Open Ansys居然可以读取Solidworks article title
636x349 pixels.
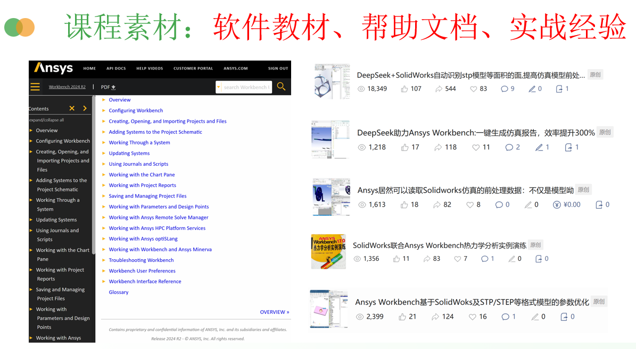point(465,190)
